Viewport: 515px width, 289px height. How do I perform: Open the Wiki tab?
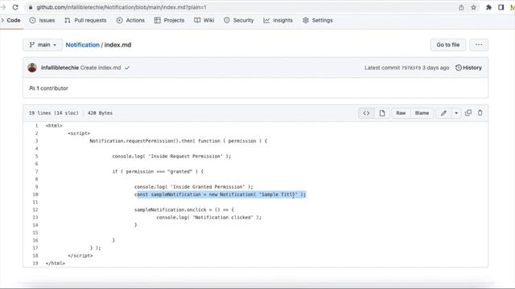point(204,20)
